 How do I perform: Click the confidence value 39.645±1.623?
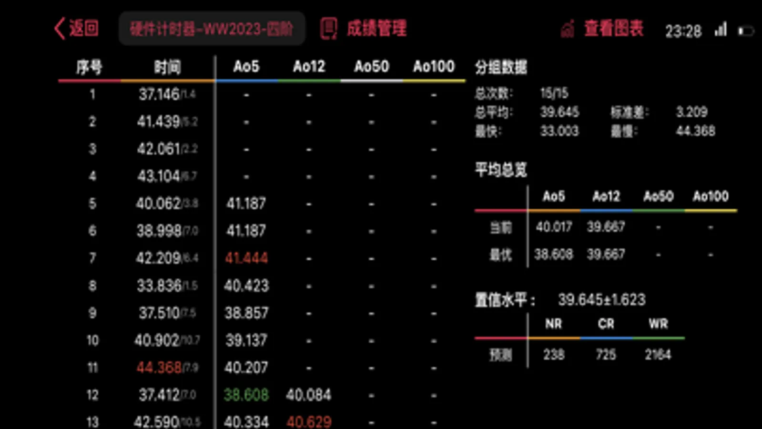click(x=601, y=299)
